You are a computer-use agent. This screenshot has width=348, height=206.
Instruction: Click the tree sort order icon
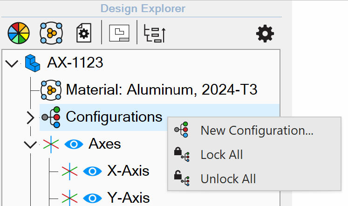[155, 33]
